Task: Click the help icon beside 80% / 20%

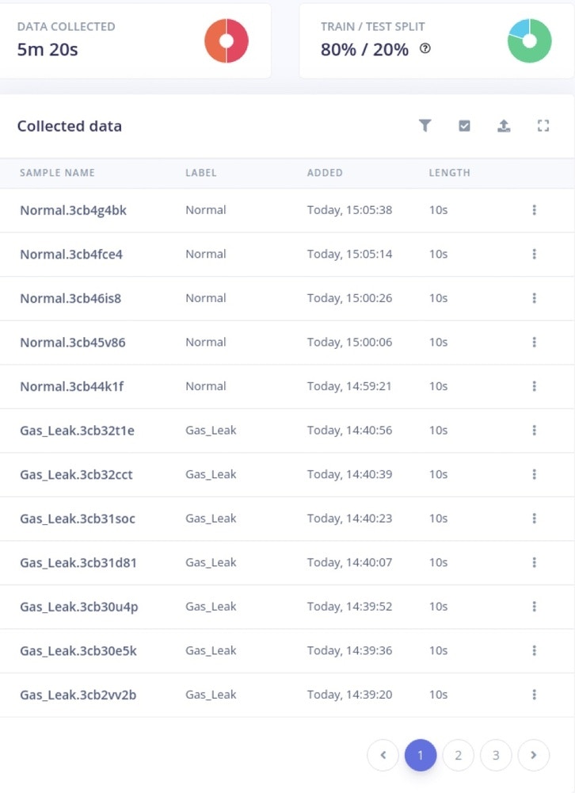Action: [425, 48]
